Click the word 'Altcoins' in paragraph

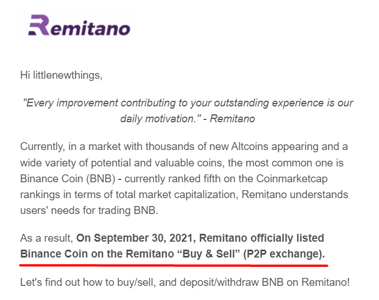[250, 147]
